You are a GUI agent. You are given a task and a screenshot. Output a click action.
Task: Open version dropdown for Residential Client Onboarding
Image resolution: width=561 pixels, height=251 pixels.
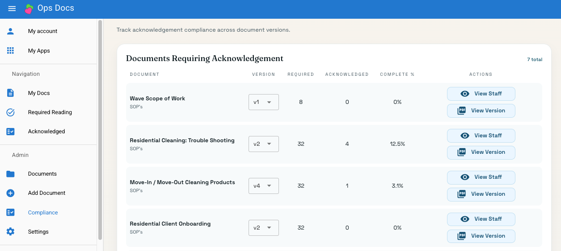(x=264, y=228)
